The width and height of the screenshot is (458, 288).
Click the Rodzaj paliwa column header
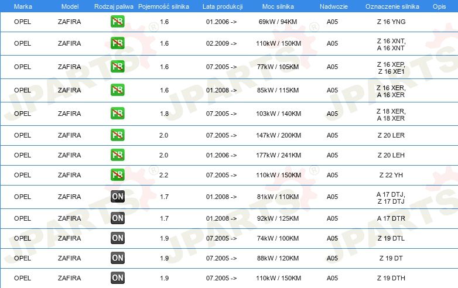tap(114, 6)
